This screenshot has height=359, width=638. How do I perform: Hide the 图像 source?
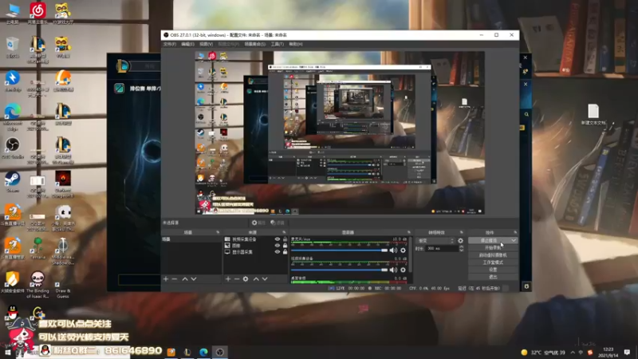(277, 246)
